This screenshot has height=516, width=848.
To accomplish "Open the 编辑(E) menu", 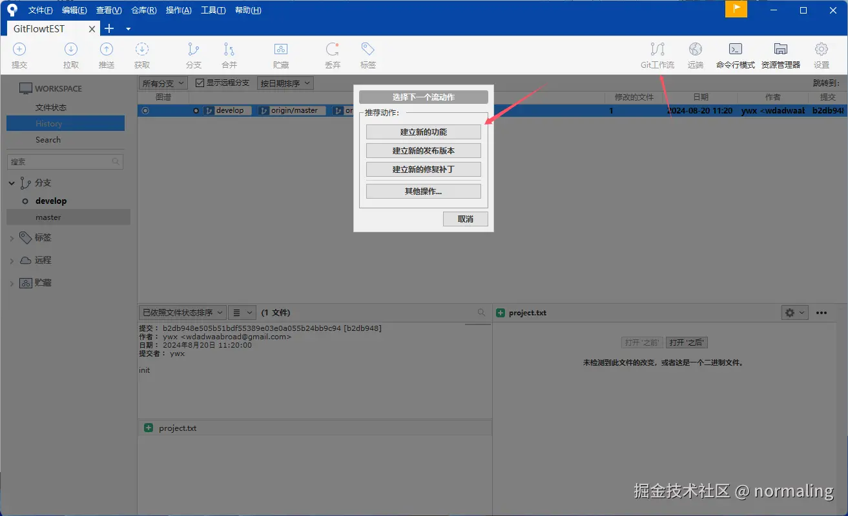I will tap(74, 10).
